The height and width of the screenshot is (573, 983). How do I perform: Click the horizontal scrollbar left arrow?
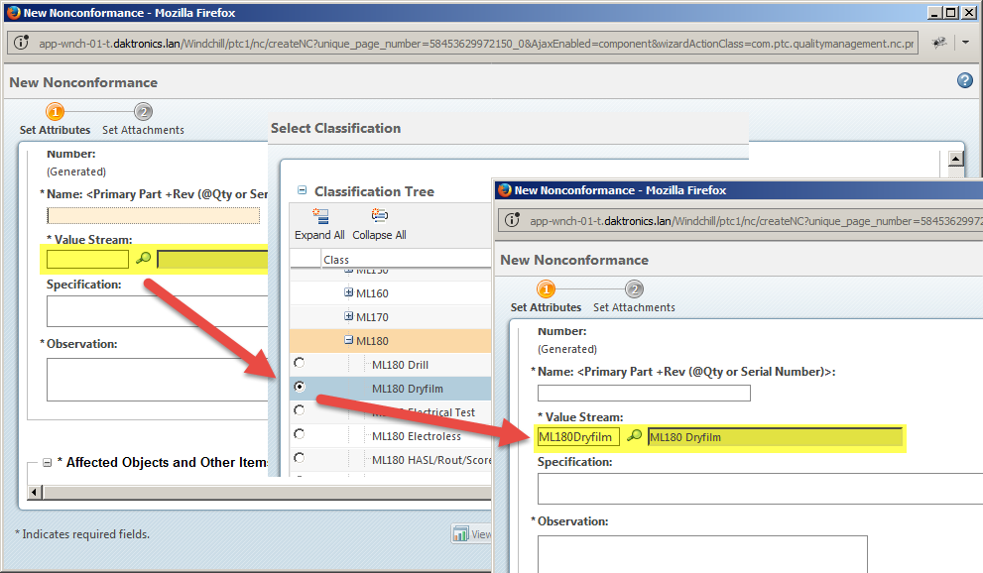pos(35,493)
